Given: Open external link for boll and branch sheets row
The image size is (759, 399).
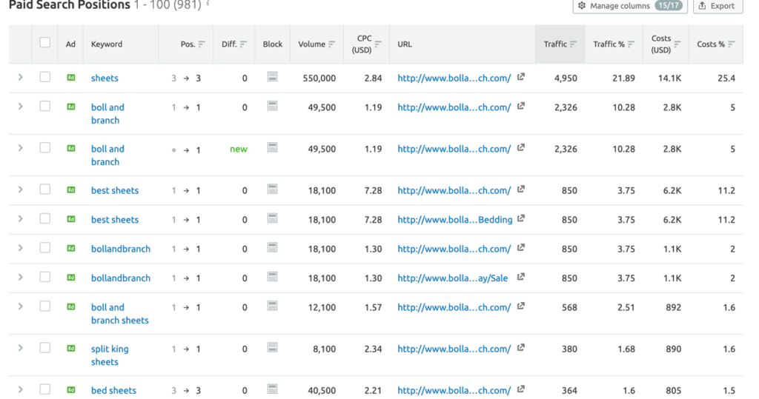Looking at the screenshot, I should click(x=521, y=306).
